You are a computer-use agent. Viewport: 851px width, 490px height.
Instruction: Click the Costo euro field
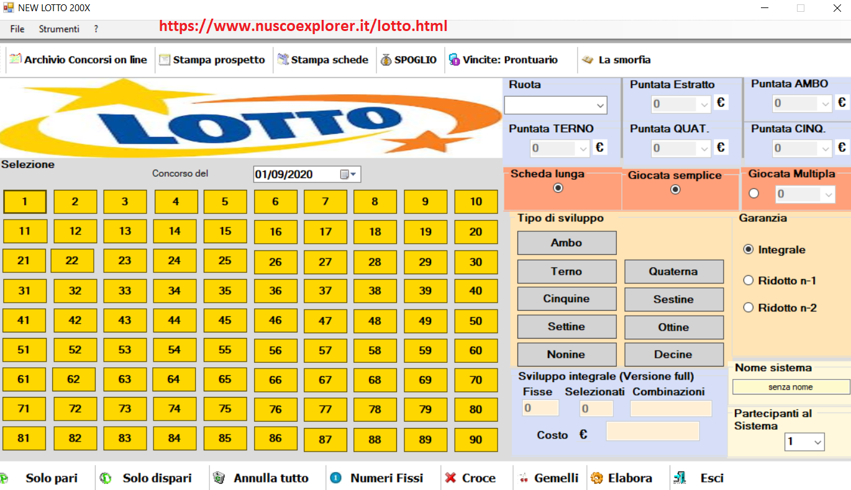tap(653, 431)
